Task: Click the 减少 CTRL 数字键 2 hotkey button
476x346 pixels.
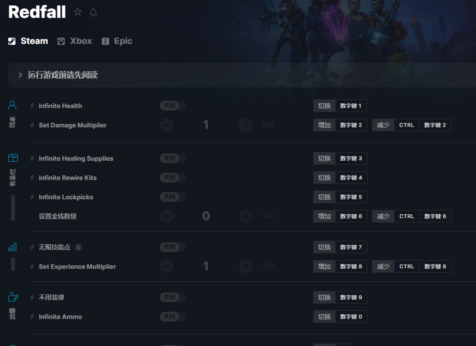Action: coord(412,125)
